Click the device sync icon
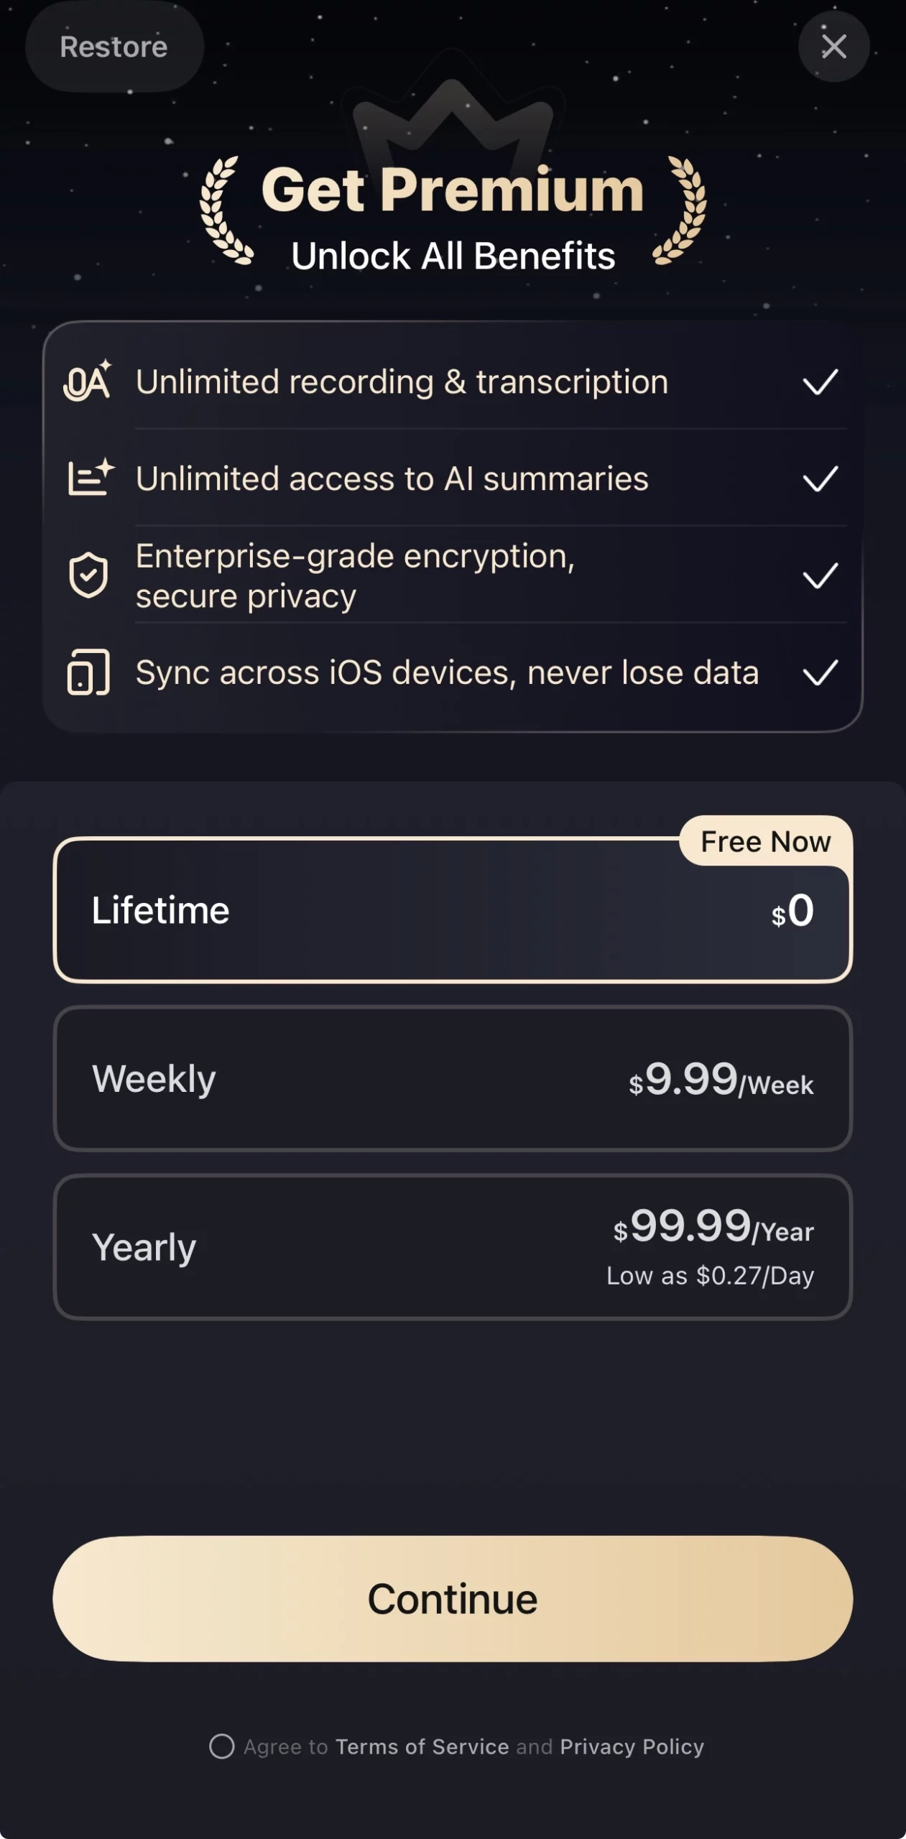906x1839 pixels. pyautogui.click(x=88, y=672)
